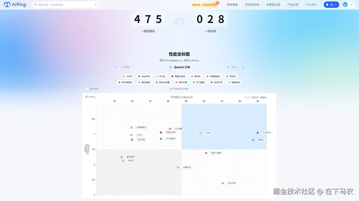Image resolution: width=359 pixels, height=201 pixels.
Task: Toggle 硅基流动 series in the legend
Action: point(234,83)
